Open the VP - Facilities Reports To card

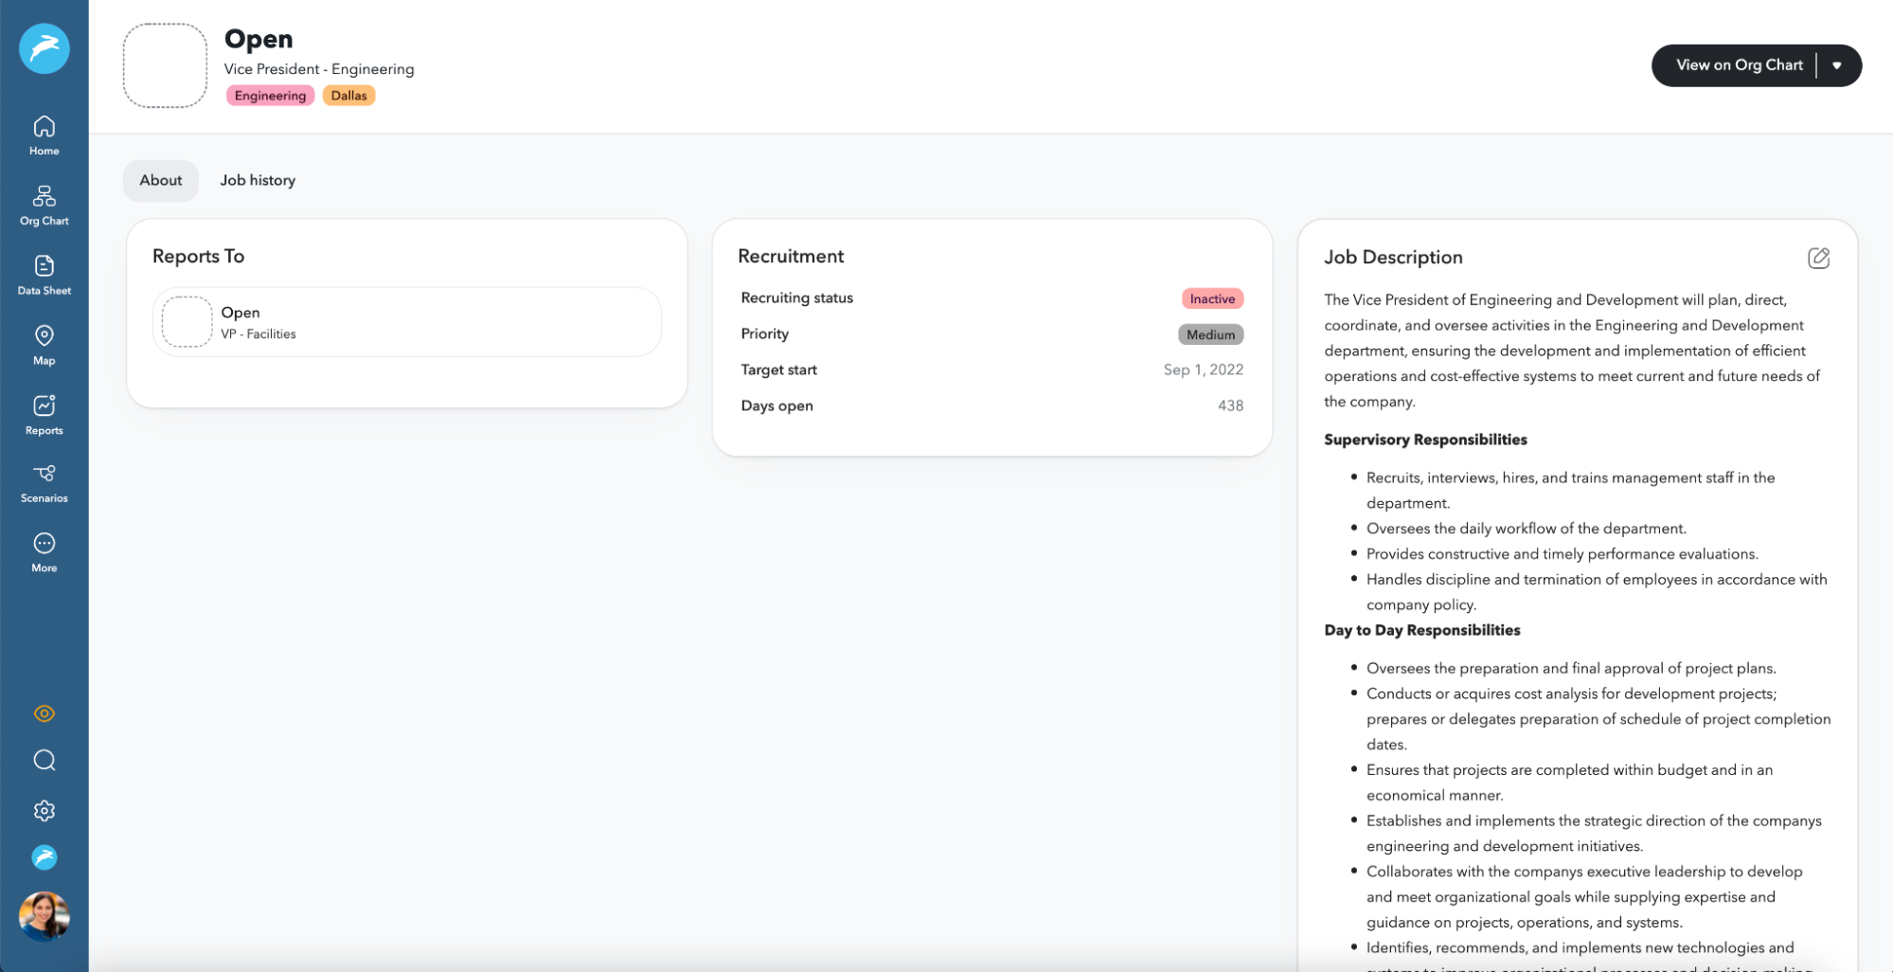[x=406, y=322]
